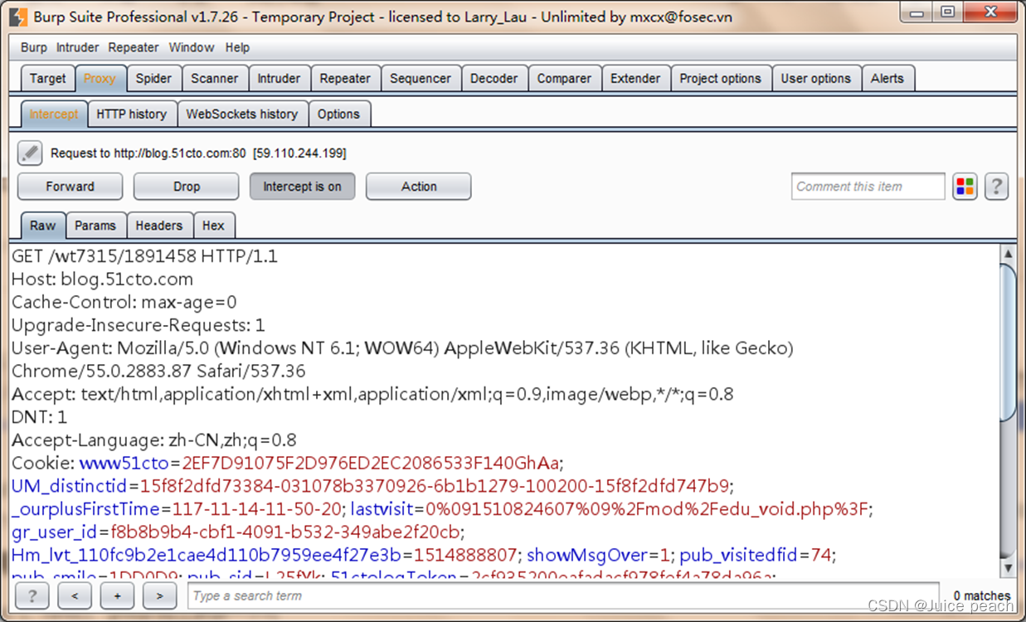Switch to the Extender tab
This screenshot has width=1026, height=622.
click(635, 79)
